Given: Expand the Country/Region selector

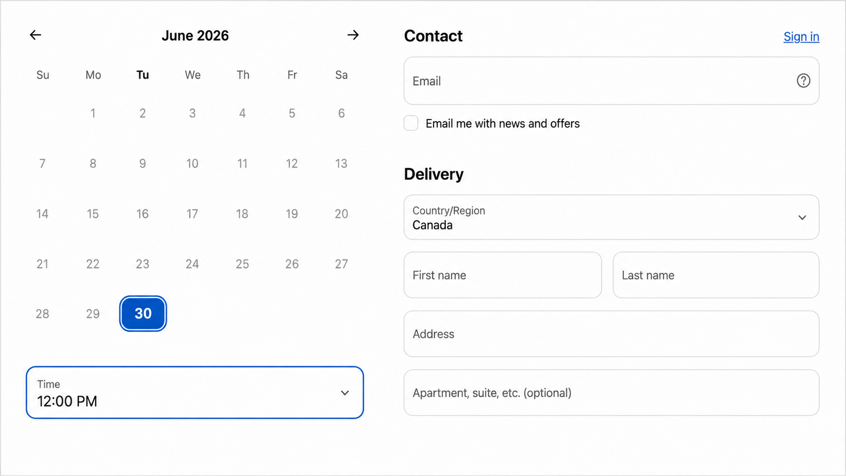Looking at the screenshot, I should coord(611,217).
